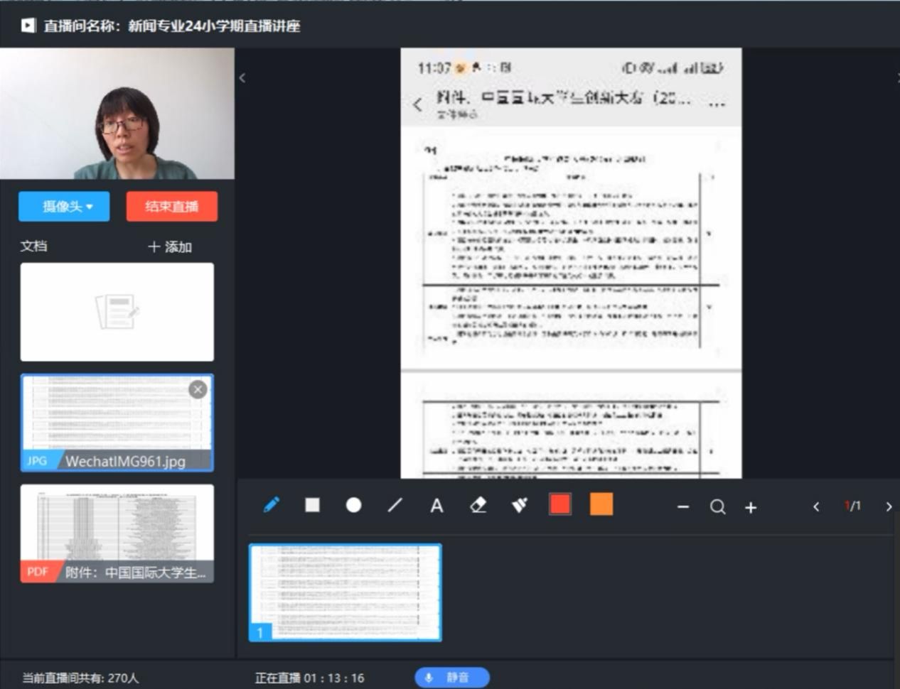Select the rectangle shape tool
Viewport: 900px width, 689px height.
[x=312, y=505]
